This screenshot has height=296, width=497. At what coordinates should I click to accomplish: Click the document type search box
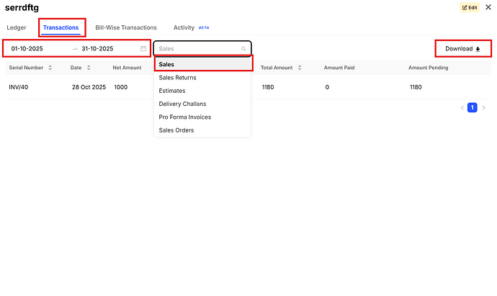pyautogui.click(x=202, y=49)
